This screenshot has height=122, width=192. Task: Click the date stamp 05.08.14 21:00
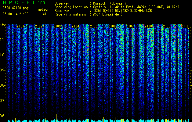tap(16, 14)
